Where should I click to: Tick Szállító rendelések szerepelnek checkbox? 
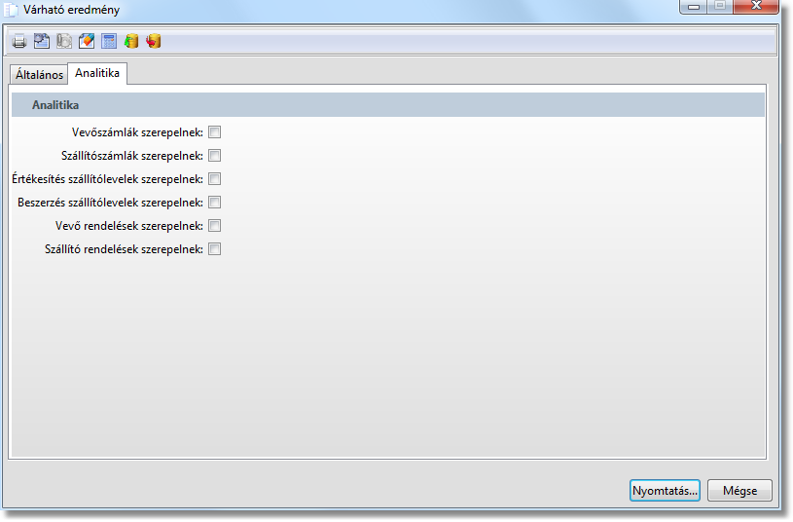coord(214,249)
